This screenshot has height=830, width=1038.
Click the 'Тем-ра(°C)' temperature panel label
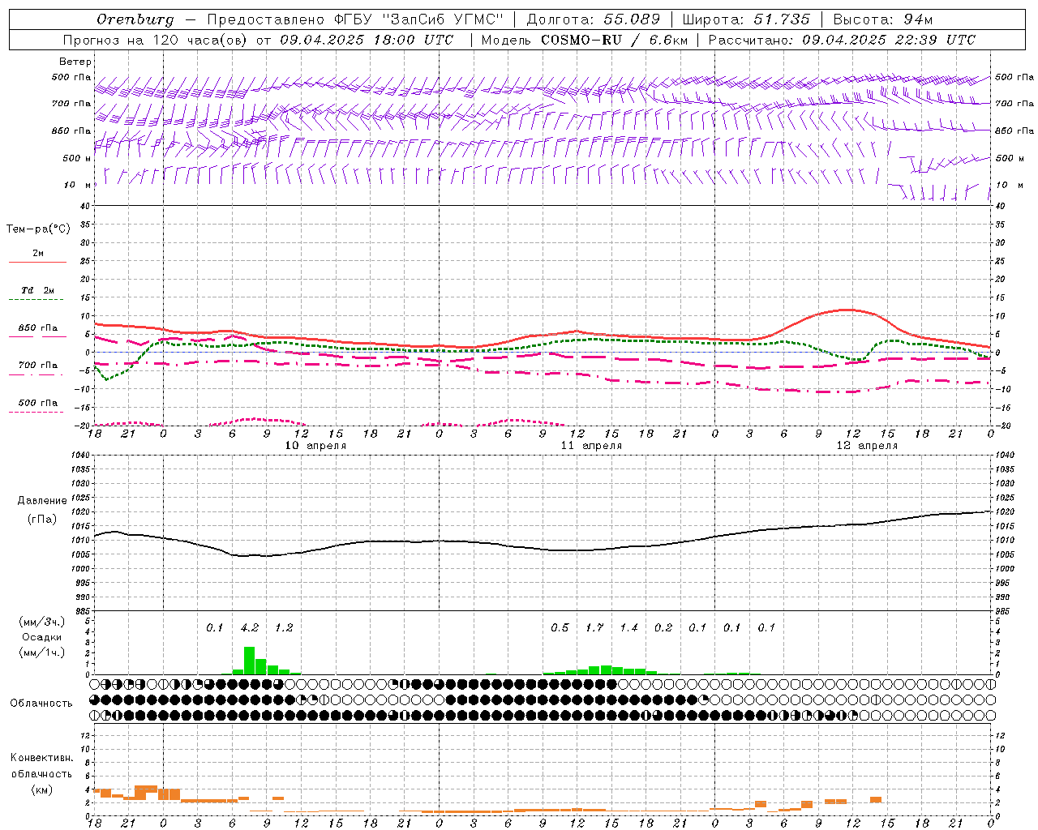[38, 229]
